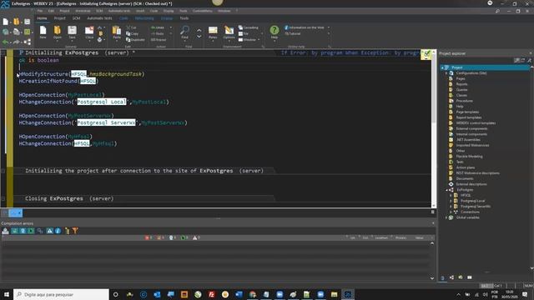Click scroll-down arrow of Compilation errors list
Screen dimensions: 534x300
click(432, 278)
